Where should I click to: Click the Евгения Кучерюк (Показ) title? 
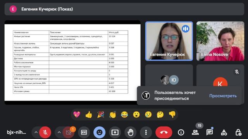tap(47, 9)
